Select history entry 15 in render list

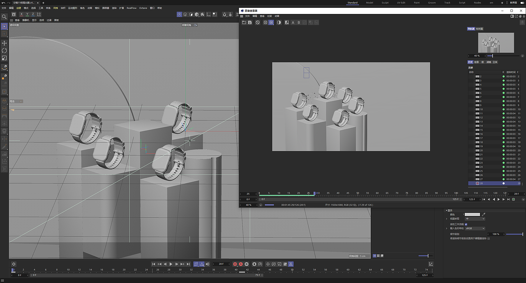tap(495, 130)
